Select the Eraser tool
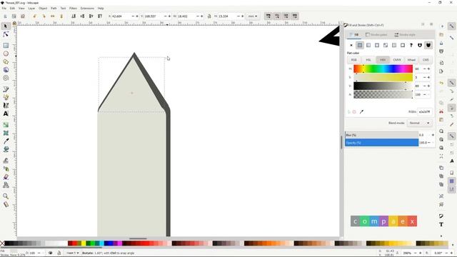The height and width of the screenshot is (257, 457). [x=6, y=176]
